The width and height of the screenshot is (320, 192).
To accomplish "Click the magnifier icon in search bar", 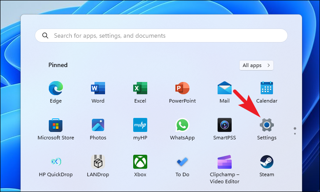I will coord(45,36).
